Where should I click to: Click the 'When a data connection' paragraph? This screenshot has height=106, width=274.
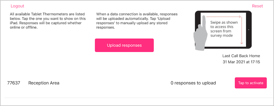[x=137, y=21]
